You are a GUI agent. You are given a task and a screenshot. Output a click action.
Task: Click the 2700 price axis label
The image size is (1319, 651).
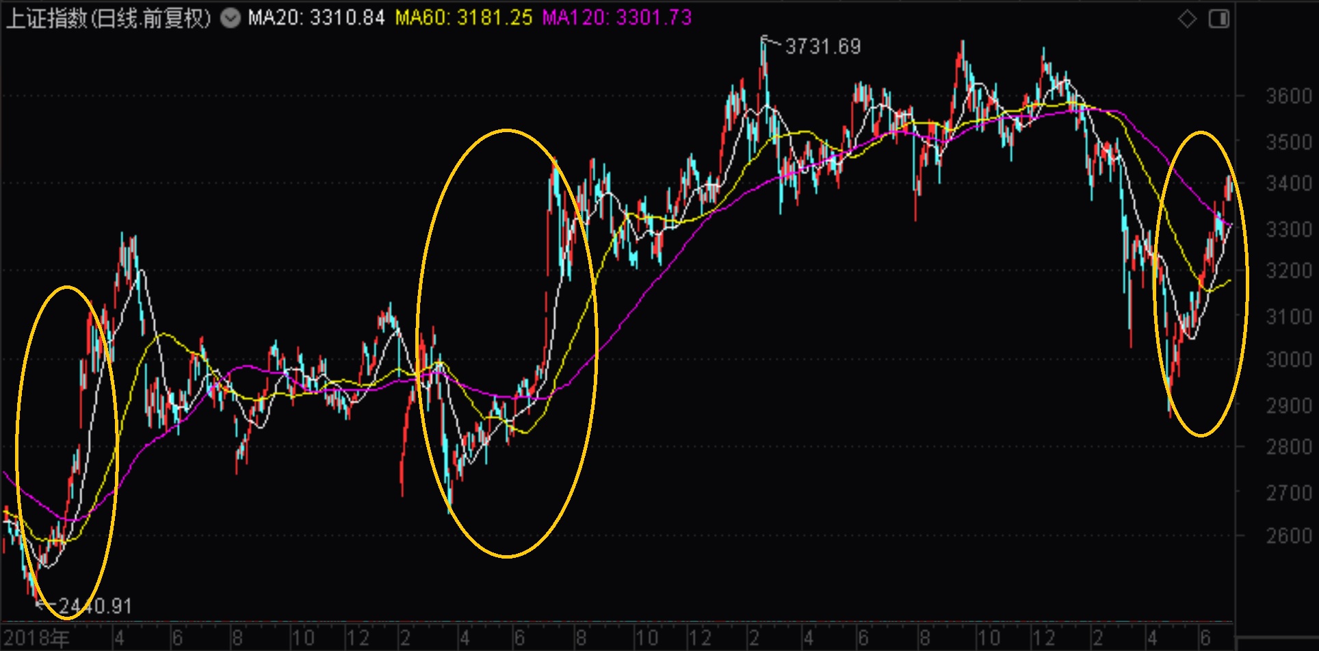(x=1289, y=493)
